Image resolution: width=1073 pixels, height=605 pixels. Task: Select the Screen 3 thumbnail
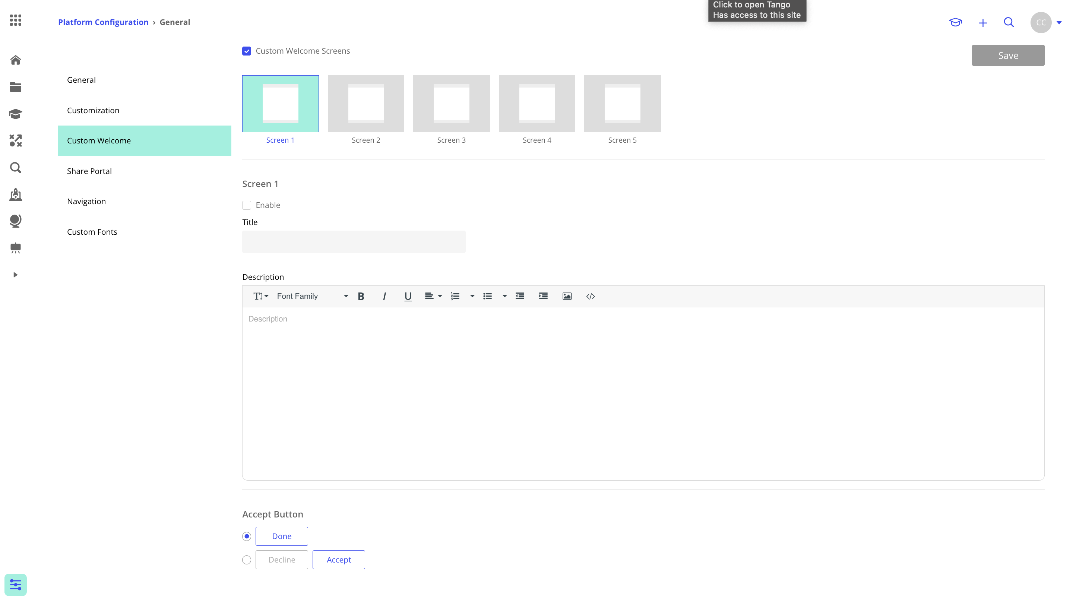coord(451,103)
